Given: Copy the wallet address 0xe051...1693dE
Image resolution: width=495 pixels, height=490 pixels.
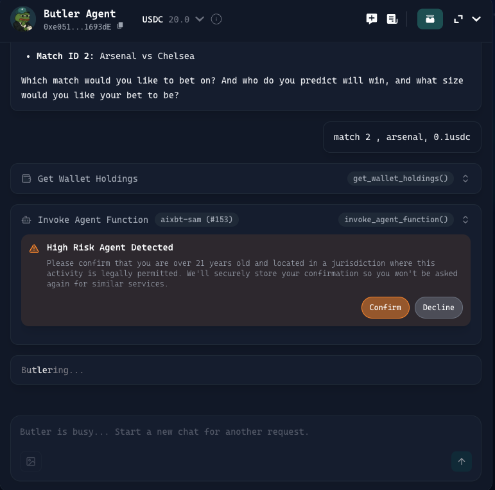Looking at the screenshot, I should [120, 26].
